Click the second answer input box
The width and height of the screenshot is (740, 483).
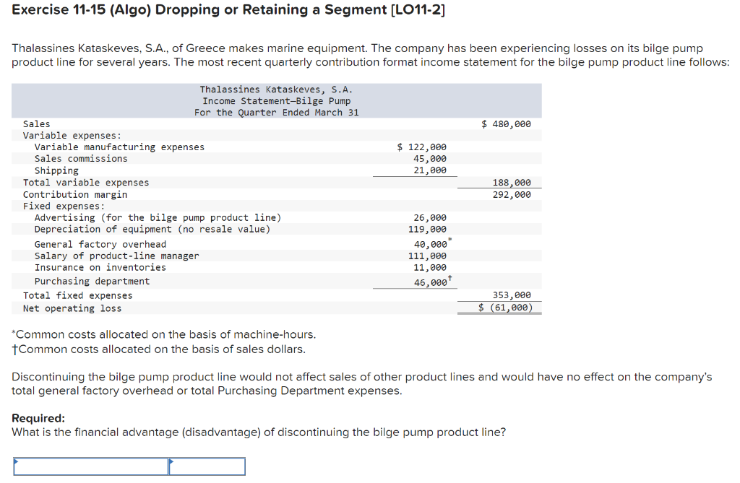click(x=207, y=466)
